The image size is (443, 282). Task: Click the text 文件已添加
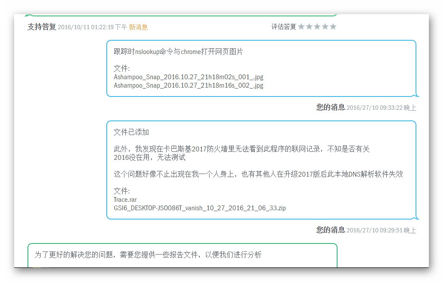coord(131,132)
